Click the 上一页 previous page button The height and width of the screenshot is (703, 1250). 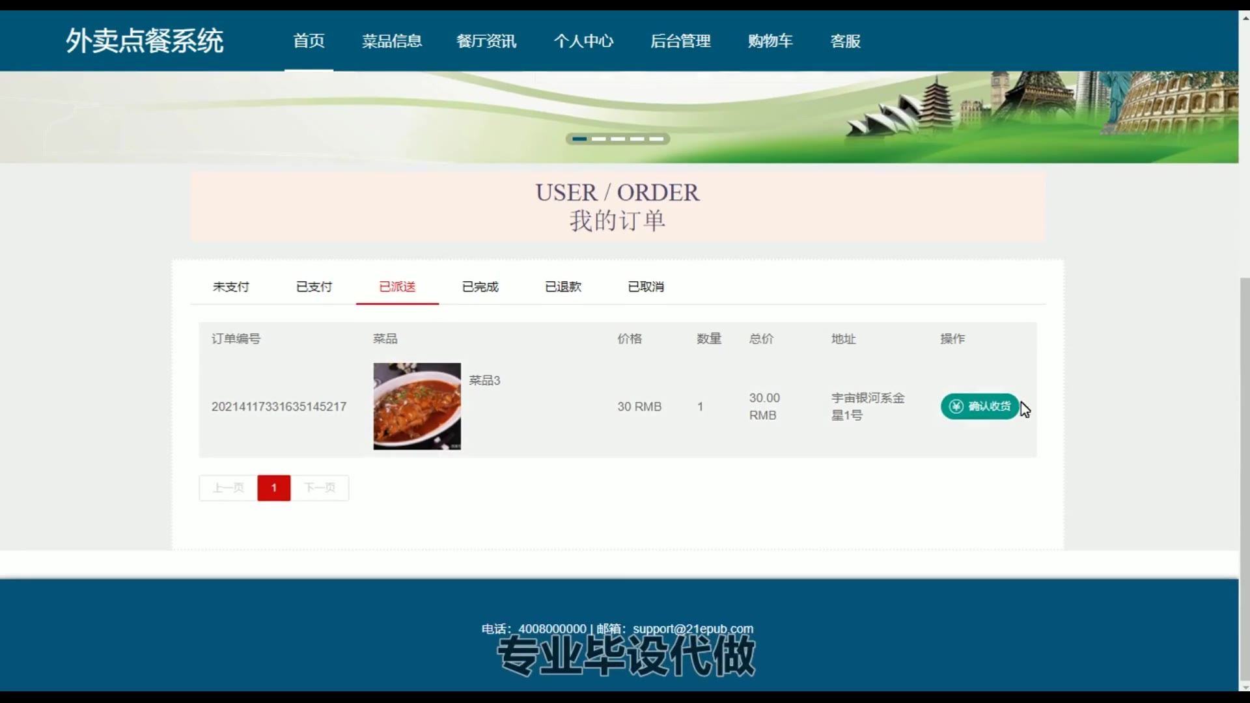click(x=228, y=488)
